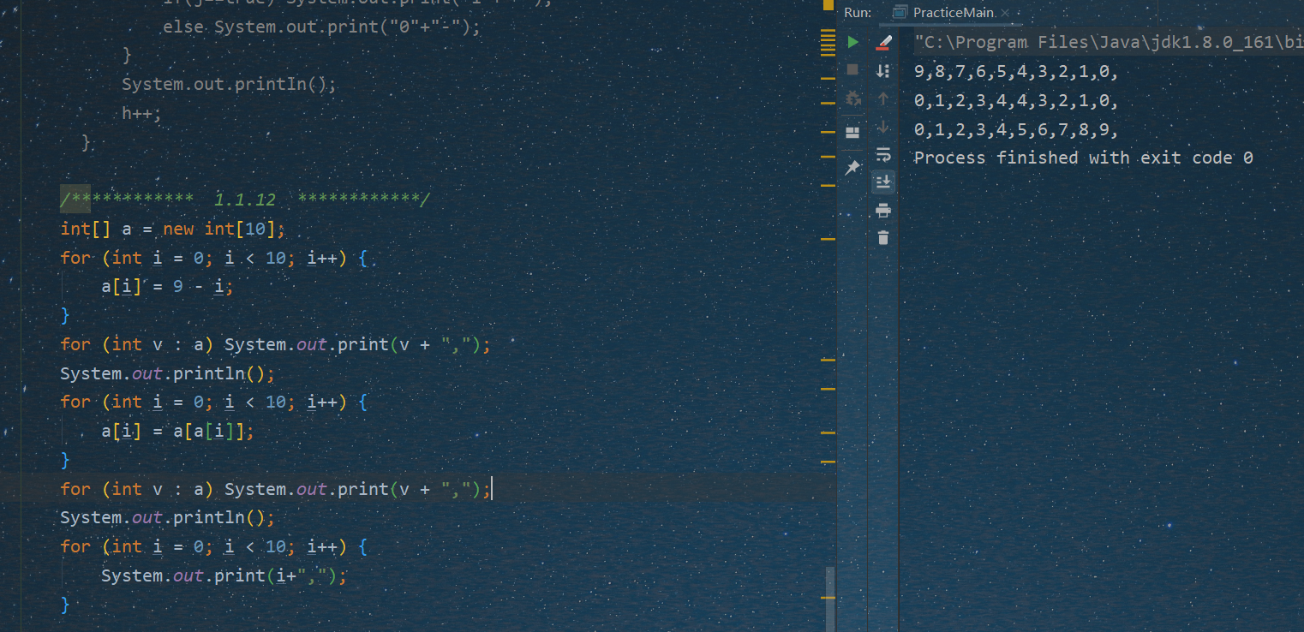
Task: Place cursor on "int[] a = new int[10];"
Action: pos(172,229)
